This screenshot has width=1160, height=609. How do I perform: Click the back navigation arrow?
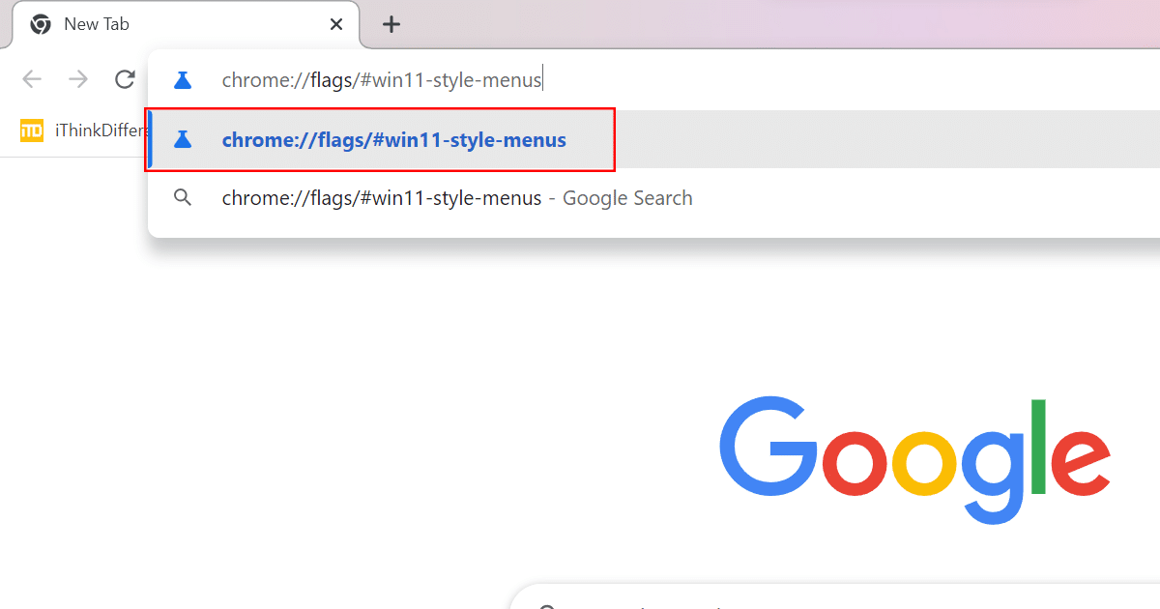pyautogui.click(x=32, y=80)
